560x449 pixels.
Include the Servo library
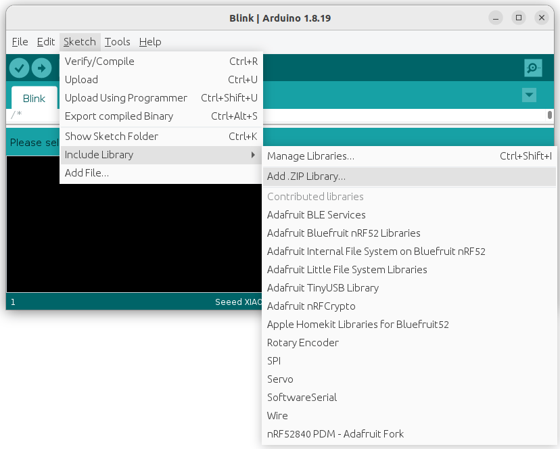(x=280, y=379)
